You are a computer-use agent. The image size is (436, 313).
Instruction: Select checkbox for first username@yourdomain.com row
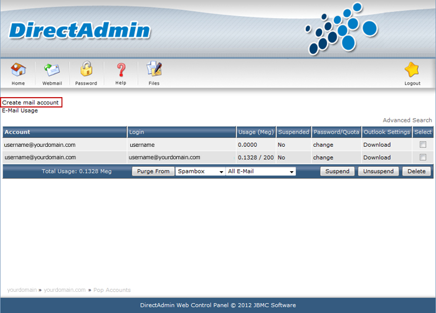(423, 144)
